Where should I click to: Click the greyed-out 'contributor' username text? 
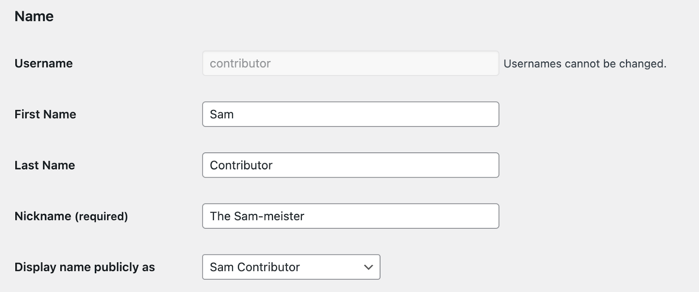240,63
